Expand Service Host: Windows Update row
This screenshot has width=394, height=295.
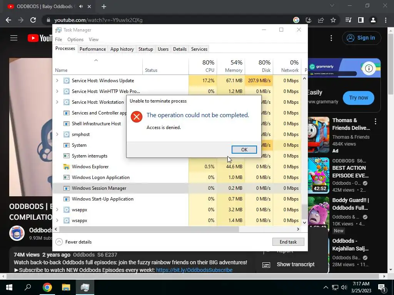click(57, 81)
